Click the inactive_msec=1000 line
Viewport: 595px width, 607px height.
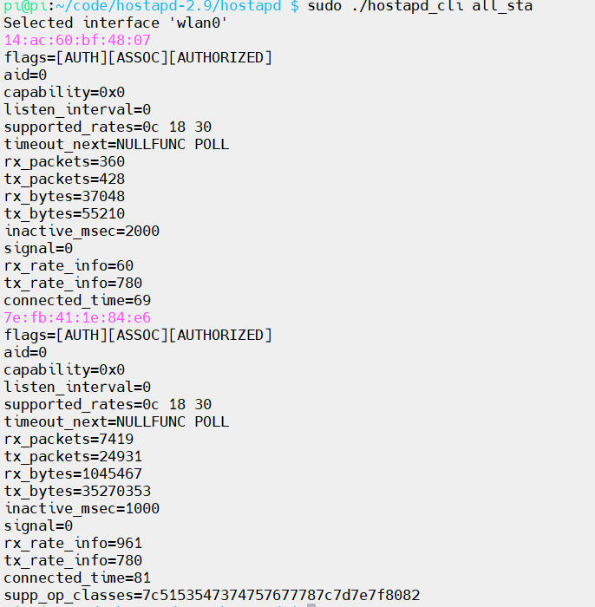82,508
